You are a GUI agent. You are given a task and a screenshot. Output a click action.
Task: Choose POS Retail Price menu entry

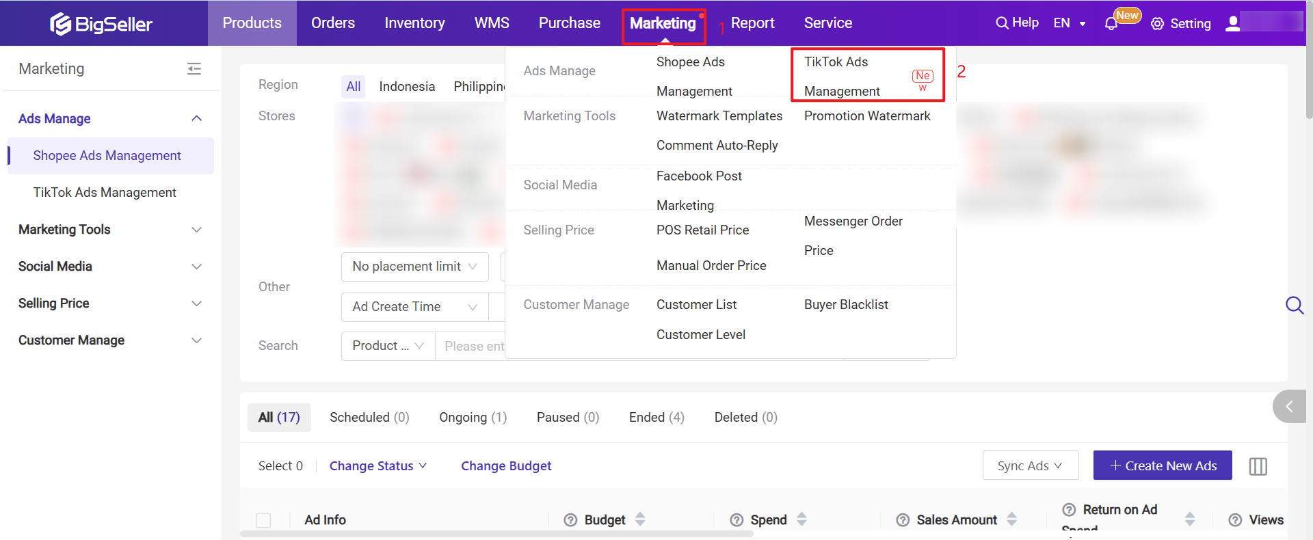(x=702, y=230)
